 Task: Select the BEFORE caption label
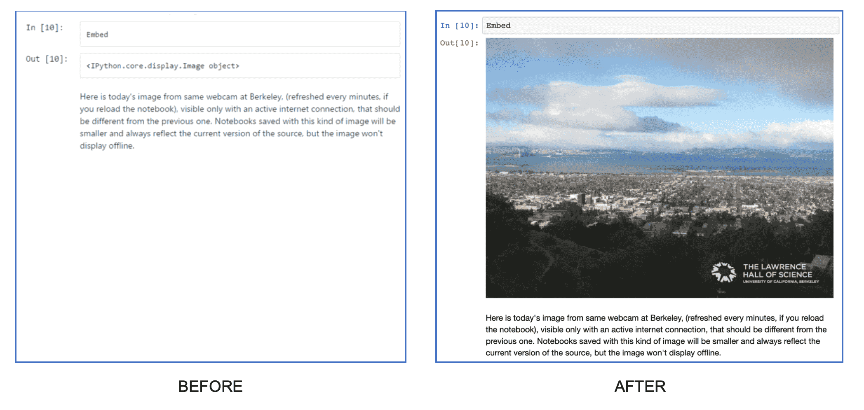pyautogui.click(x=210, y=386)
